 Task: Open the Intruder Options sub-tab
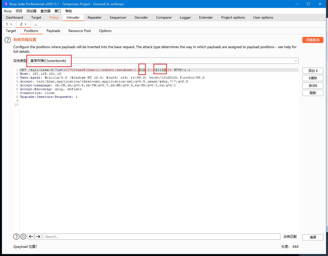pyautogui.click(x=105, y=31)
